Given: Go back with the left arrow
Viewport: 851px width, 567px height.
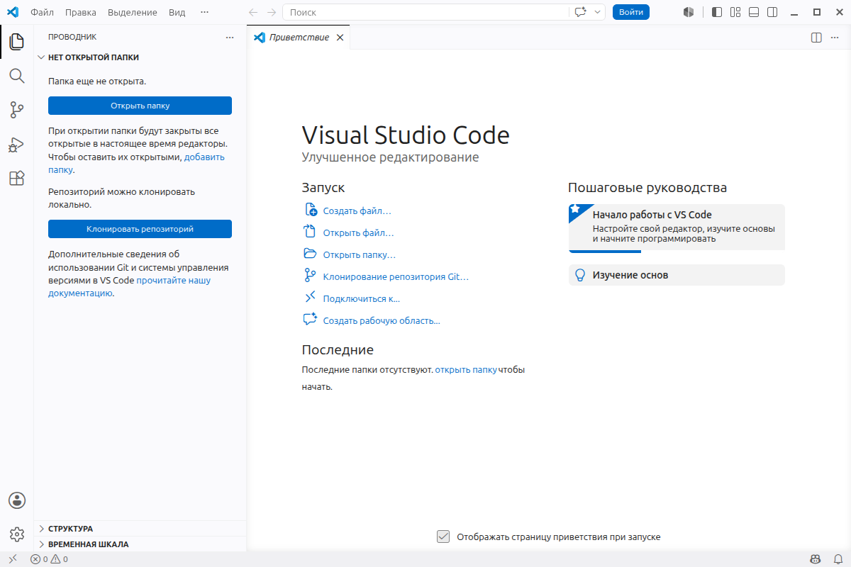Looking at the screenshot, I should [x=253, y=12].
